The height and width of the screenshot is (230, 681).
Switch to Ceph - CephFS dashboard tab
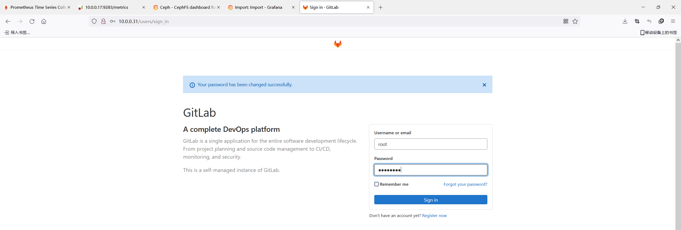pyautogui.click(x=187, y=7)
